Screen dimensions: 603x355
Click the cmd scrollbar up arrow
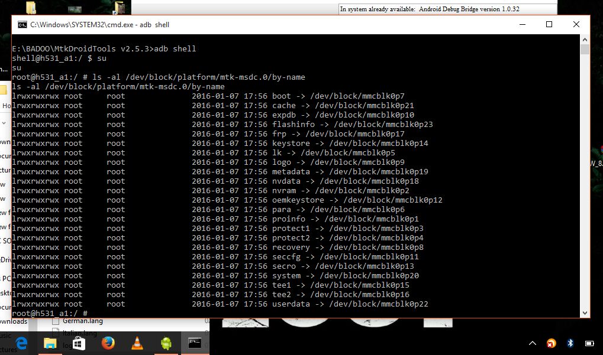pyautogui.click(x=585, y=39)
